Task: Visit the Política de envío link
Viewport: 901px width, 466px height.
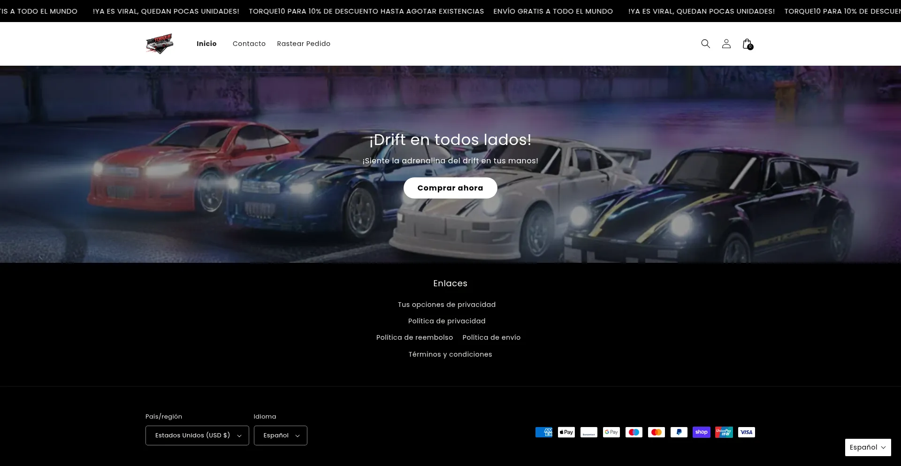Action: [491, 337]
